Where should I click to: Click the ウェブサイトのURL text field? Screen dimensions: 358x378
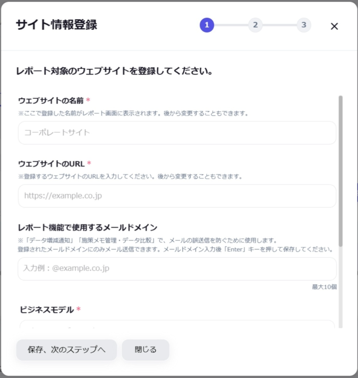[x=177, y=196]
